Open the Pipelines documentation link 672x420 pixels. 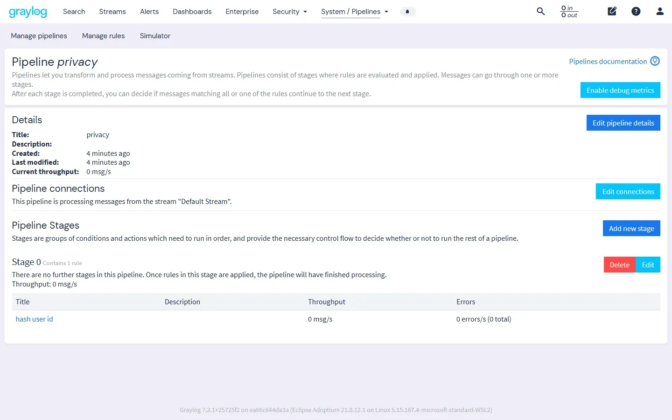(x=608, y=61)
